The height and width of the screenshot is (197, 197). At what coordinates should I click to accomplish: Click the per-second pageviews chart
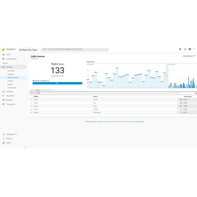point(182,76)
